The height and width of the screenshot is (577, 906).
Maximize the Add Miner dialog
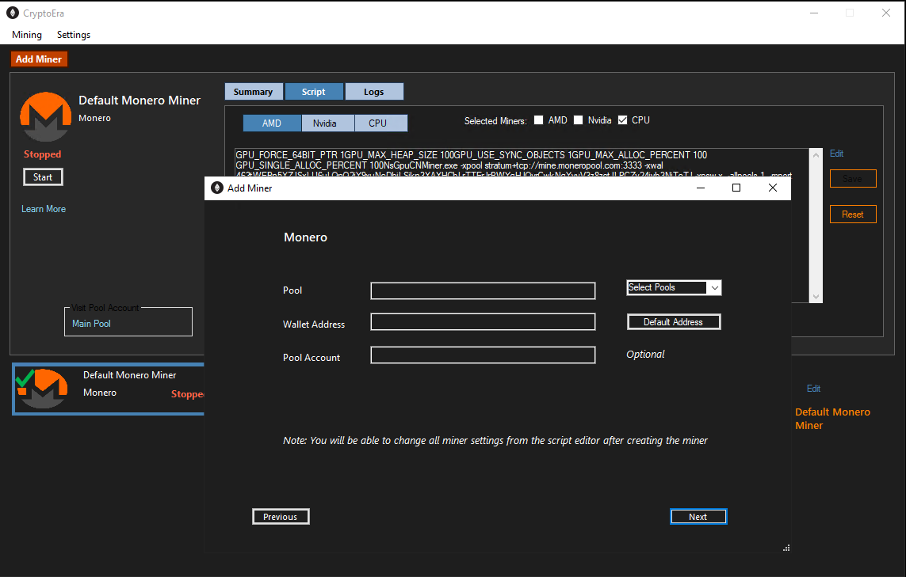pyautogui.click(x=736, y=188)
